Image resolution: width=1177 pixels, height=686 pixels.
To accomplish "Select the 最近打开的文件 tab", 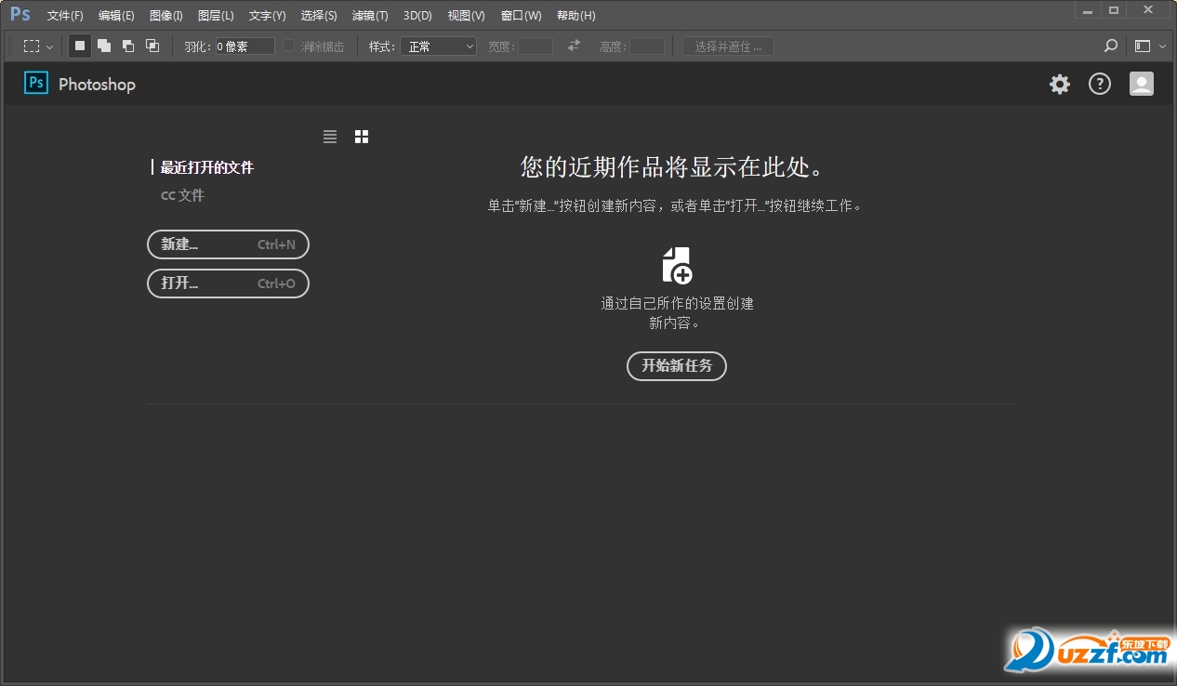I will click(x=207, y=167).
